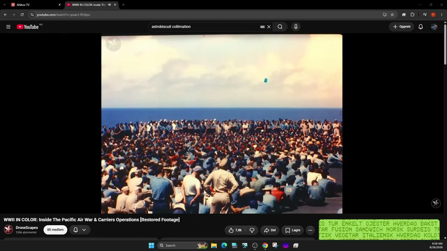Go forward in browser history
Screen dimensions: 447x251
pyautogui.click(x=14, y=15)
